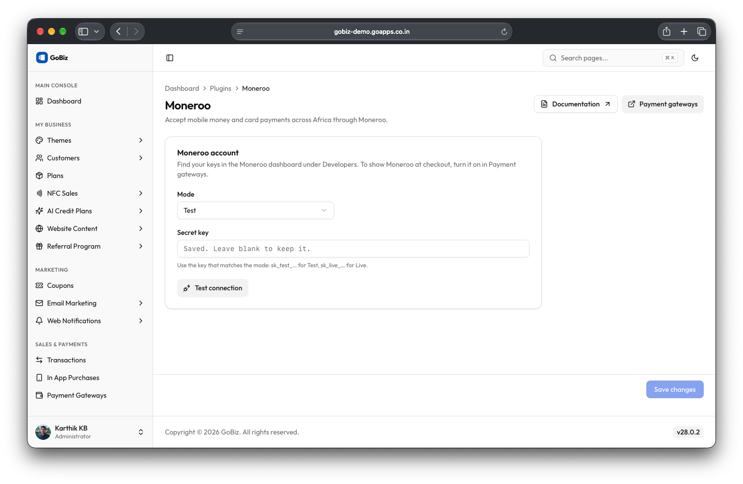Open Dashboard from the sidebar
The image size is (743, 484).
tap(90, 101)
